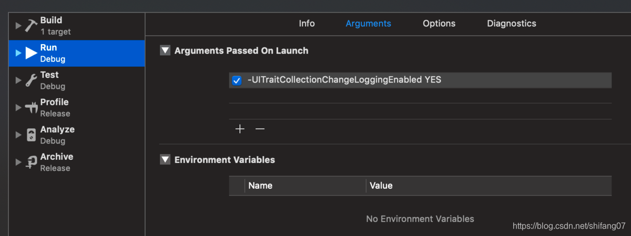The image size is (631, 236).
Task: Click the Test wrench icon
Action: coord(31,80)
